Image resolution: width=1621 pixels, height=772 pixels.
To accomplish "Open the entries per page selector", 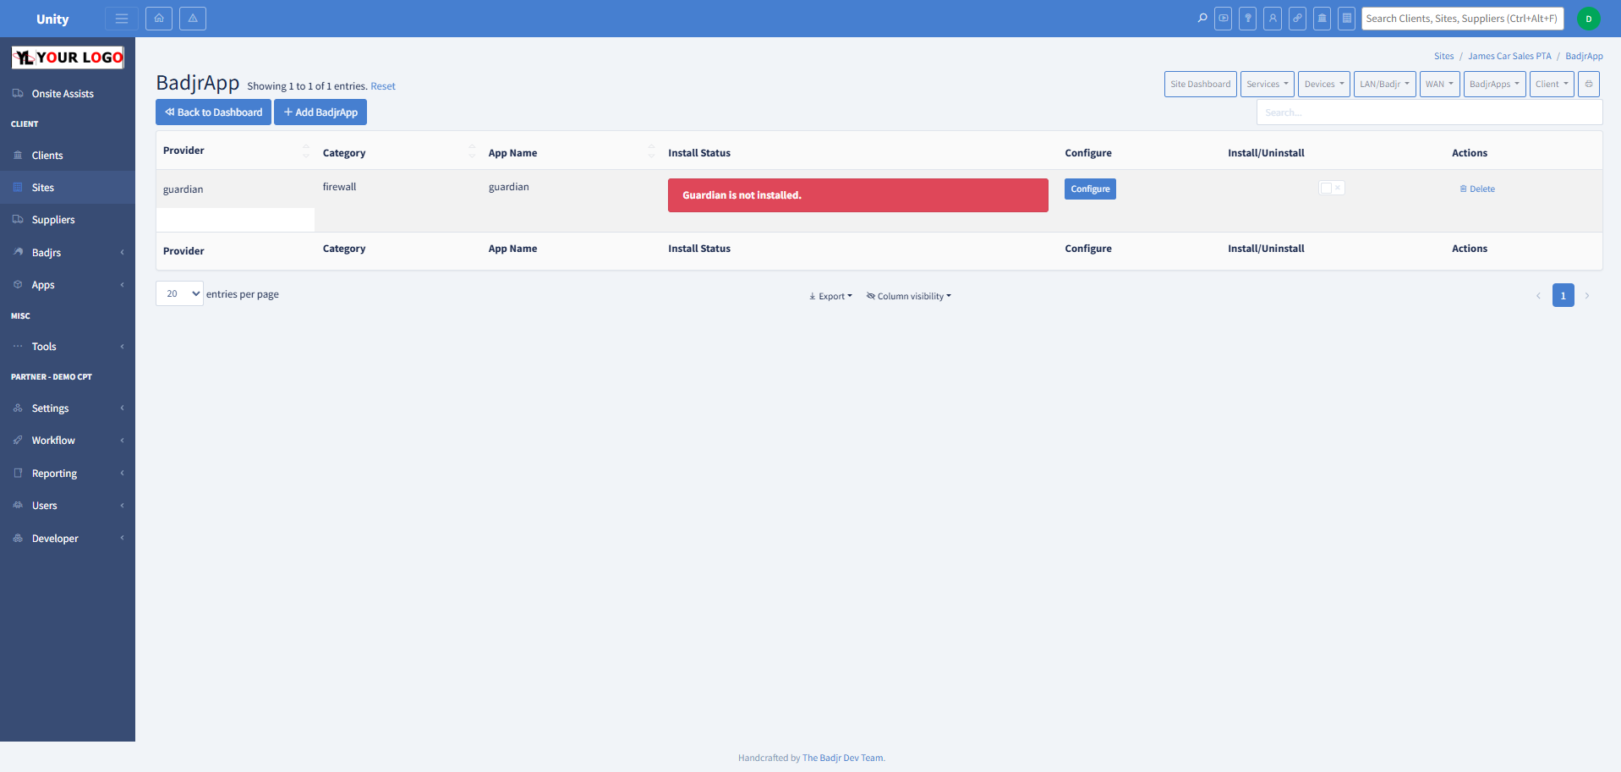I will pyautogui.click(x=179, y=293).
